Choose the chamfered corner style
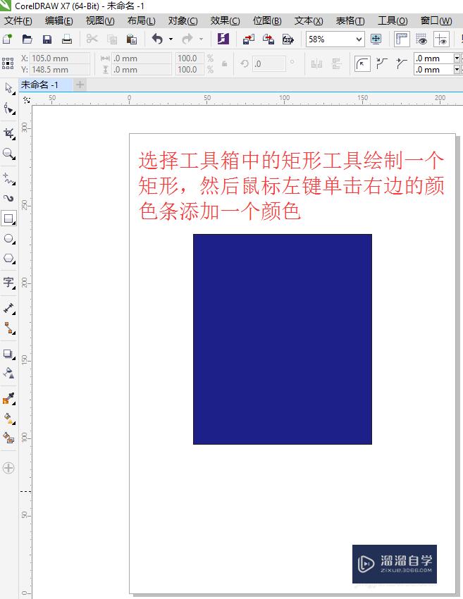The width and height of the screenshot is (463, 599). (x=401, y=64)
